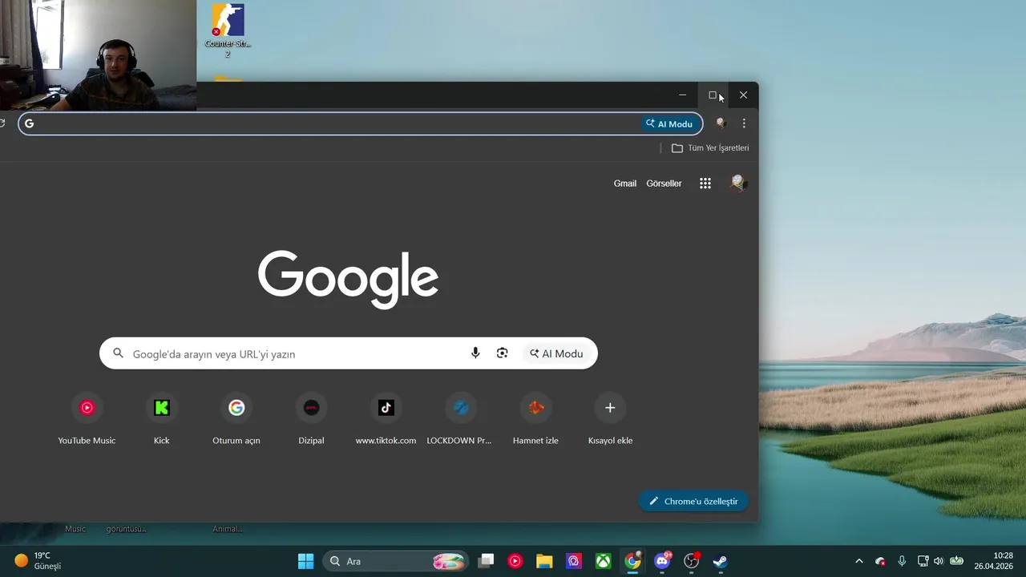Open Discord from the taskbar
The image size is (1026, 577).
pos(662,561)
